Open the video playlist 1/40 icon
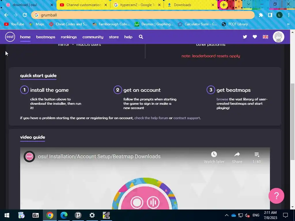The height and width of the screenshot is (221, 295). (x=257, y=155)
